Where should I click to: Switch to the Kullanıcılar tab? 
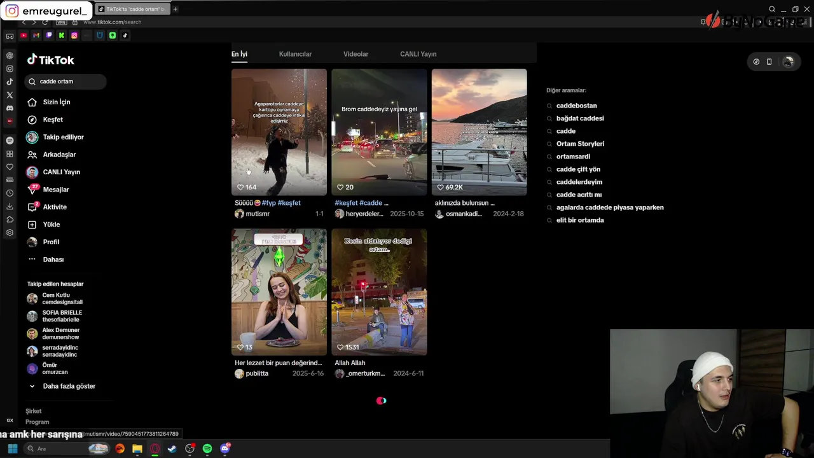(295, 54)
